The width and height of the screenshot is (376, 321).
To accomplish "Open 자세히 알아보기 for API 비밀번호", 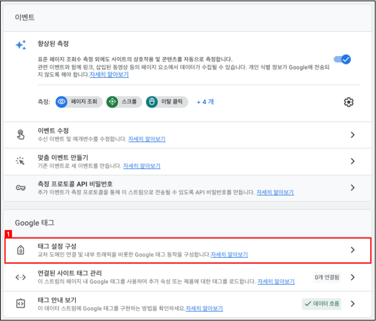I will (x=275, y=192).
